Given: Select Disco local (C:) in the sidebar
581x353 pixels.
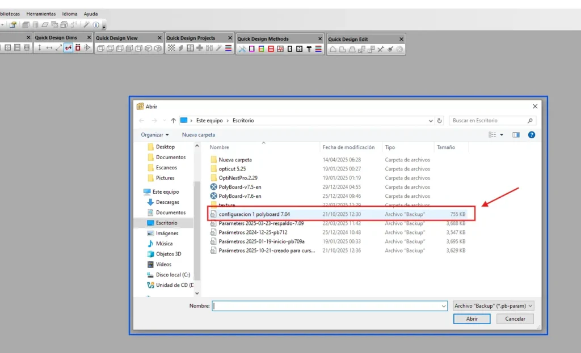Looking at the screenshot, I should tap(172, 275).
